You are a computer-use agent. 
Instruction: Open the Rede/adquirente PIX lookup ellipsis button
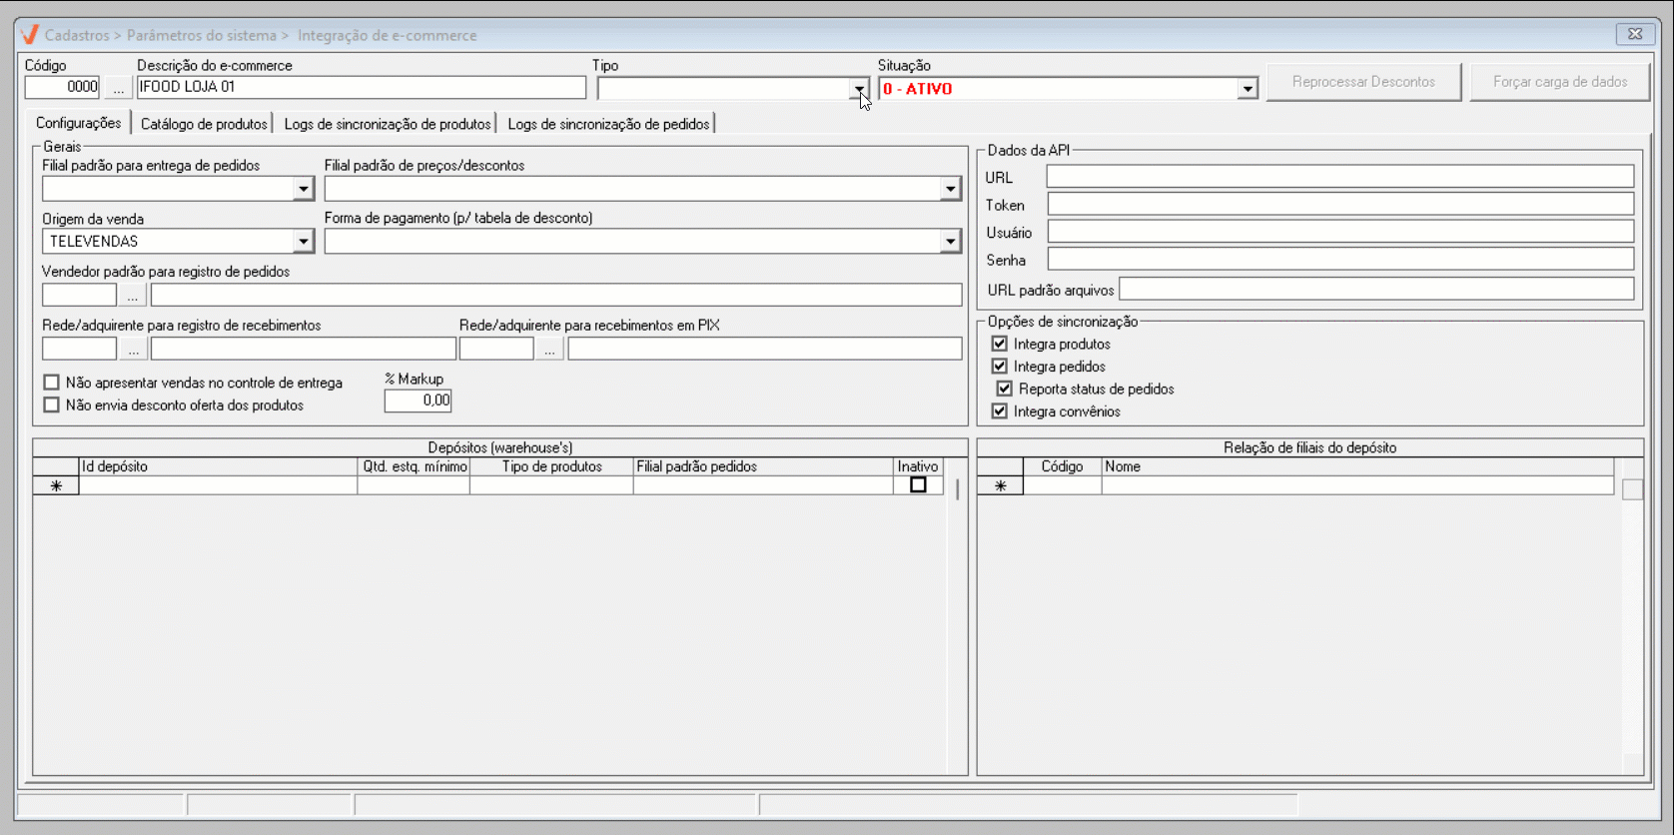tap(549, 349)
